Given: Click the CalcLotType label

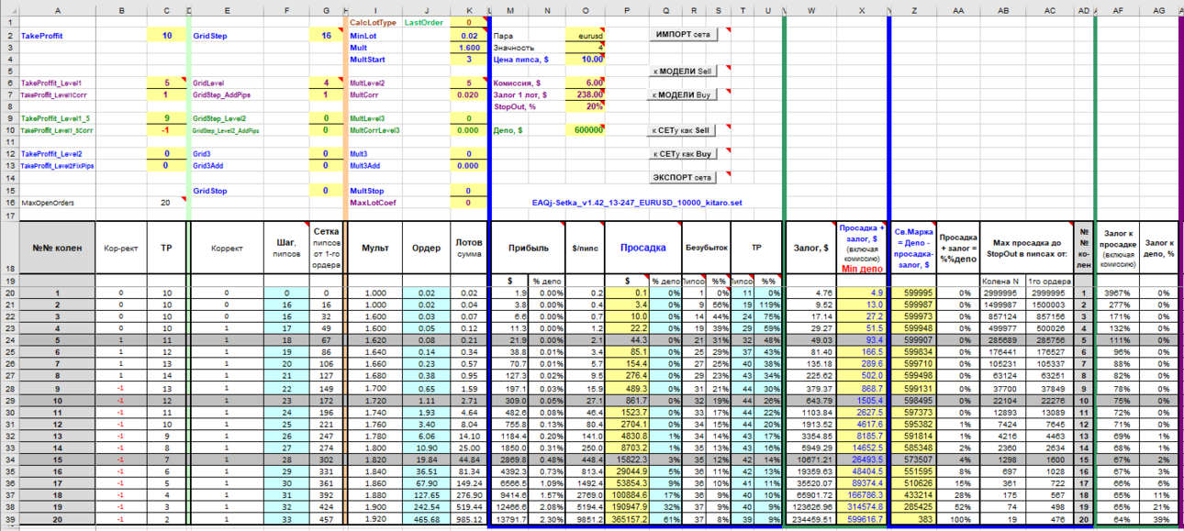Looking at the screenshot, I should click(373, 22).
